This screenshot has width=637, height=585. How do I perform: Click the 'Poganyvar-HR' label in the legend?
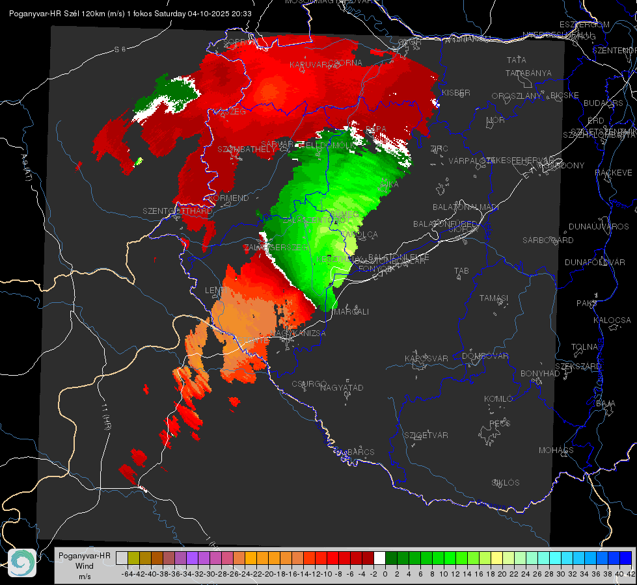click(x=85, y=555)
